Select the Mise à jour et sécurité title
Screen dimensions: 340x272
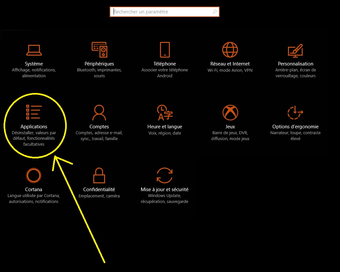pos(165,190)
